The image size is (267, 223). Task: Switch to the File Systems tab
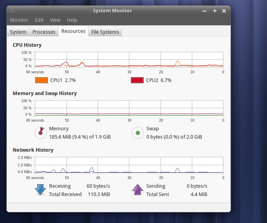click(x=105, y=32)
